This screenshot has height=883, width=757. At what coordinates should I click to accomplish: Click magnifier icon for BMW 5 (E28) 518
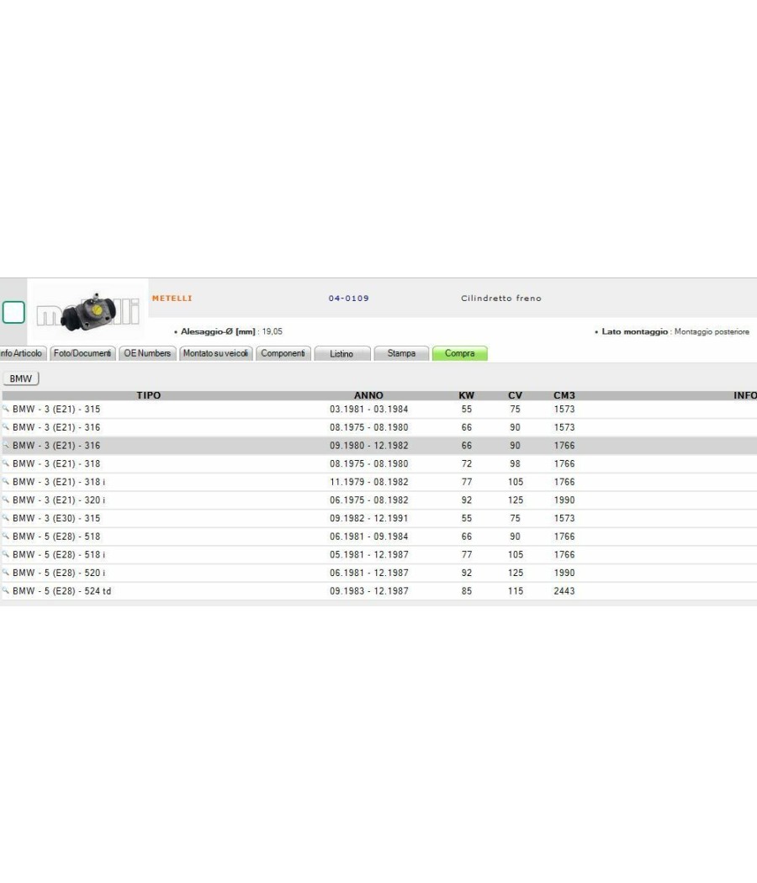coord(6,537)
